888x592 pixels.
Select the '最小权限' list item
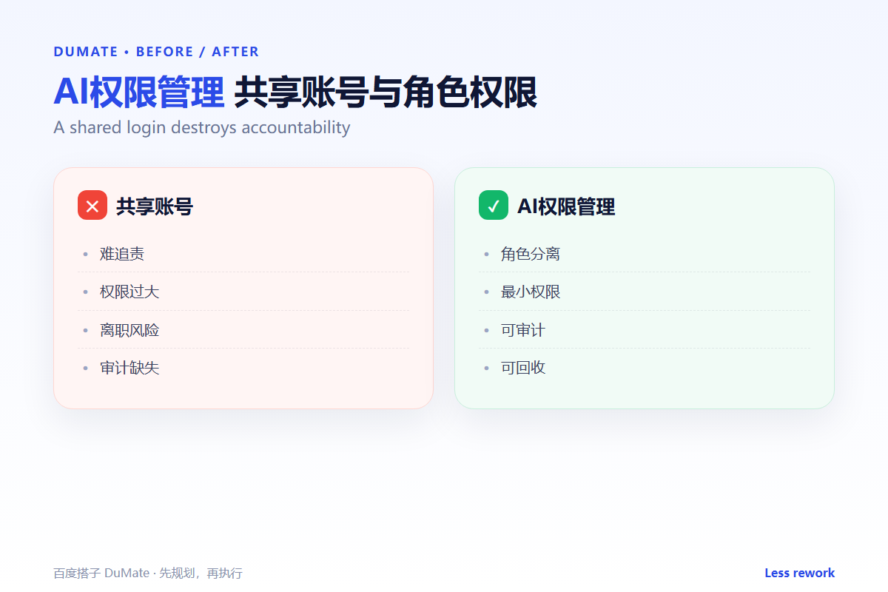coord(645,292)
